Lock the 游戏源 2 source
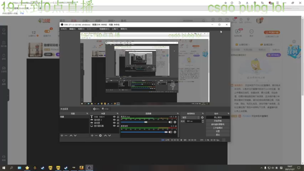Screen dimensions: 304x171 [118, 120]
